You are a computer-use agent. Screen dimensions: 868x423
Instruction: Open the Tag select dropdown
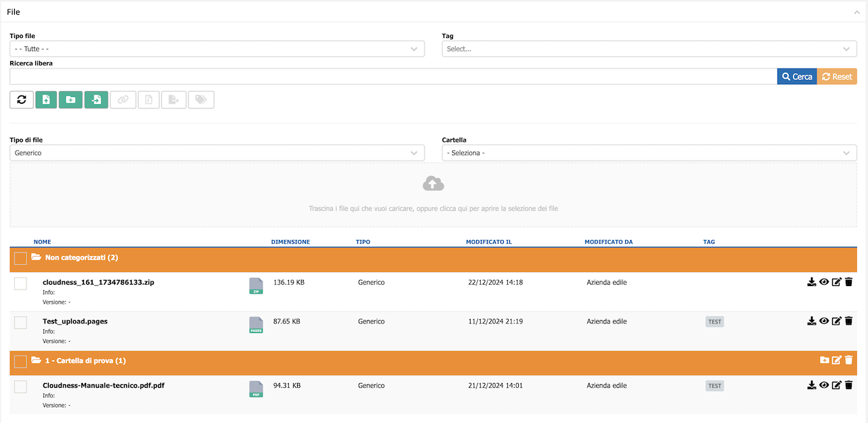650,49
